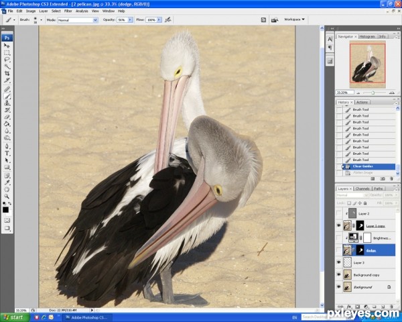
Task: Show the dodge layer
Action: (x=339, y=250)
